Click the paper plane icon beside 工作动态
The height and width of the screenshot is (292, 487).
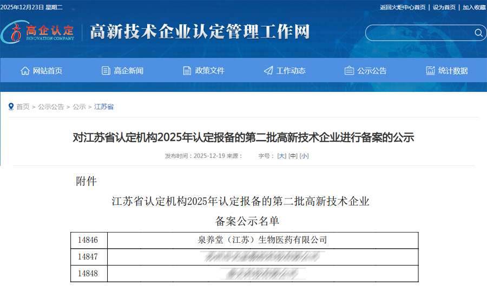pos(268,71)
